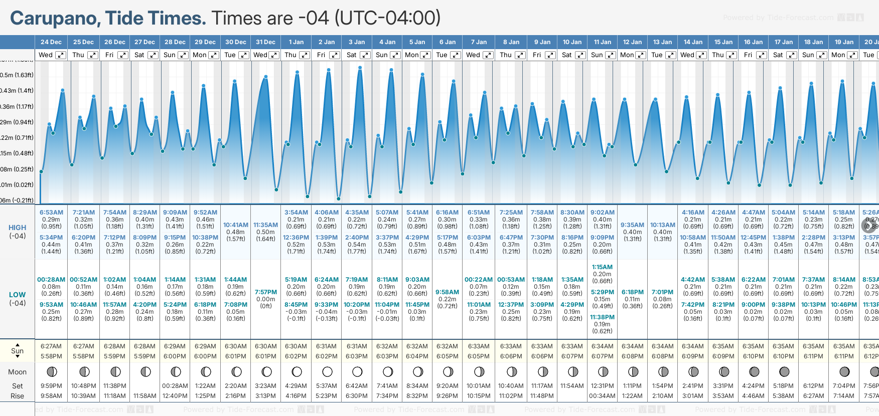Click the expand icon beside Sat 27 Dec

[153, 55]
